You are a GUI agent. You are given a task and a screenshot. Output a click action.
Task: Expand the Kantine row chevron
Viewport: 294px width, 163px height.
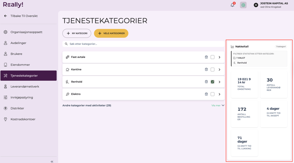tap(219, 69)
